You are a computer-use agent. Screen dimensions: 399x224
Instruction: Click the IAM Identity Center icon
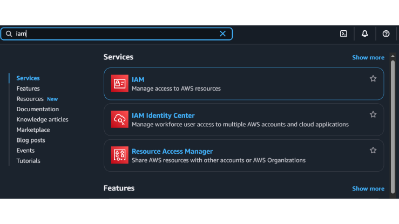point(120,119)
